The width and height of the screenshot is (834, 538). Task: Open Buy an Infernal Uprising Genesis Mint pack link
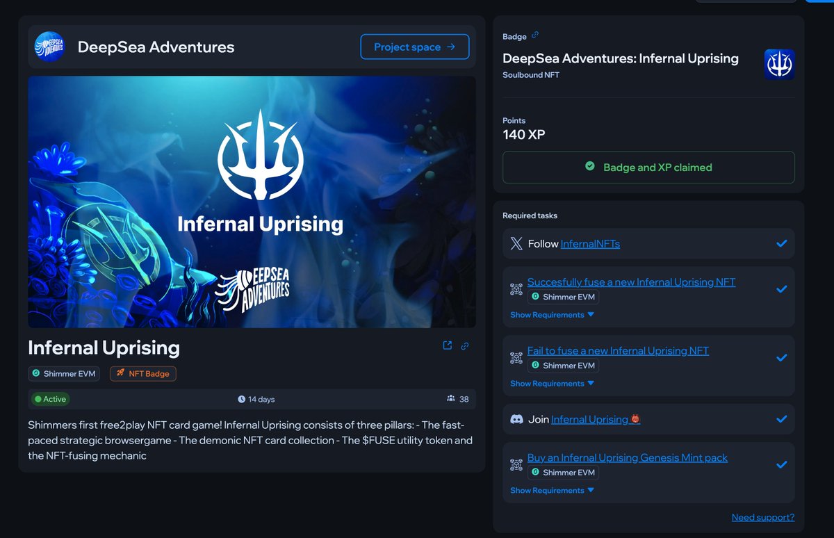pyautogui.click(x=628, y=457)
